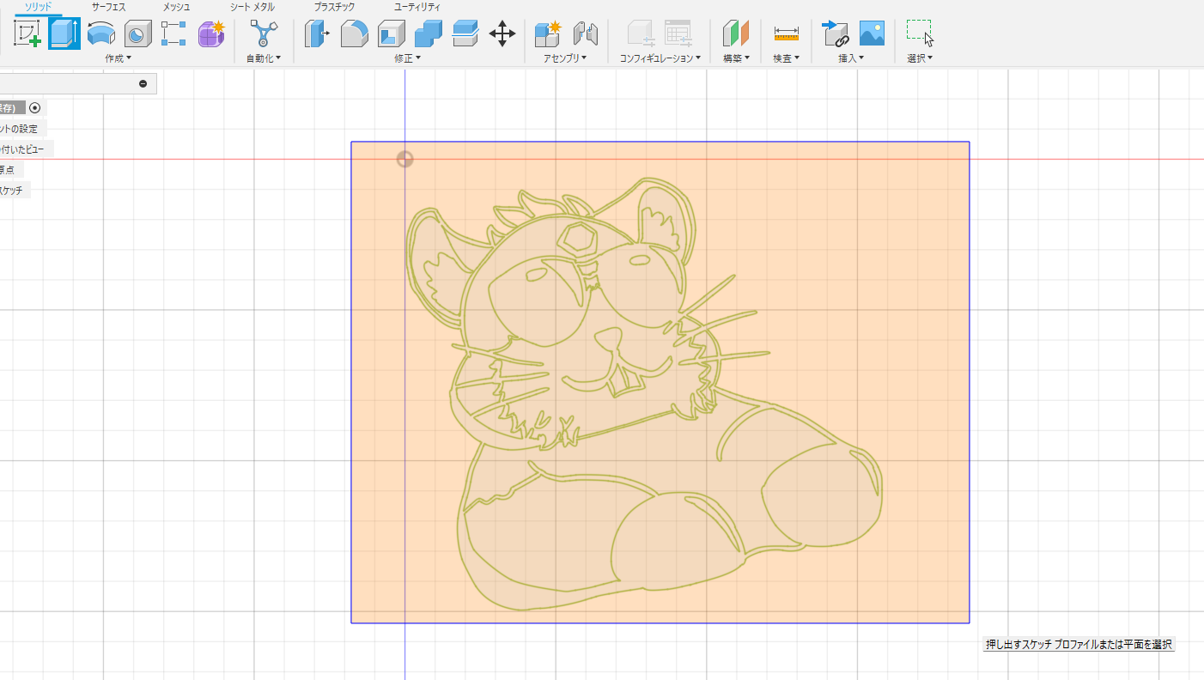Select the Insert Canvas image icon
The height and width of the screenshot is (680, 1204).
point(872,33)
